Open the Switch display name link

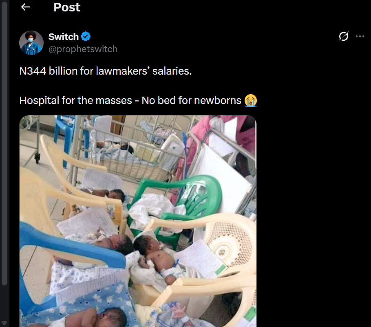click(x=63, y=37)
